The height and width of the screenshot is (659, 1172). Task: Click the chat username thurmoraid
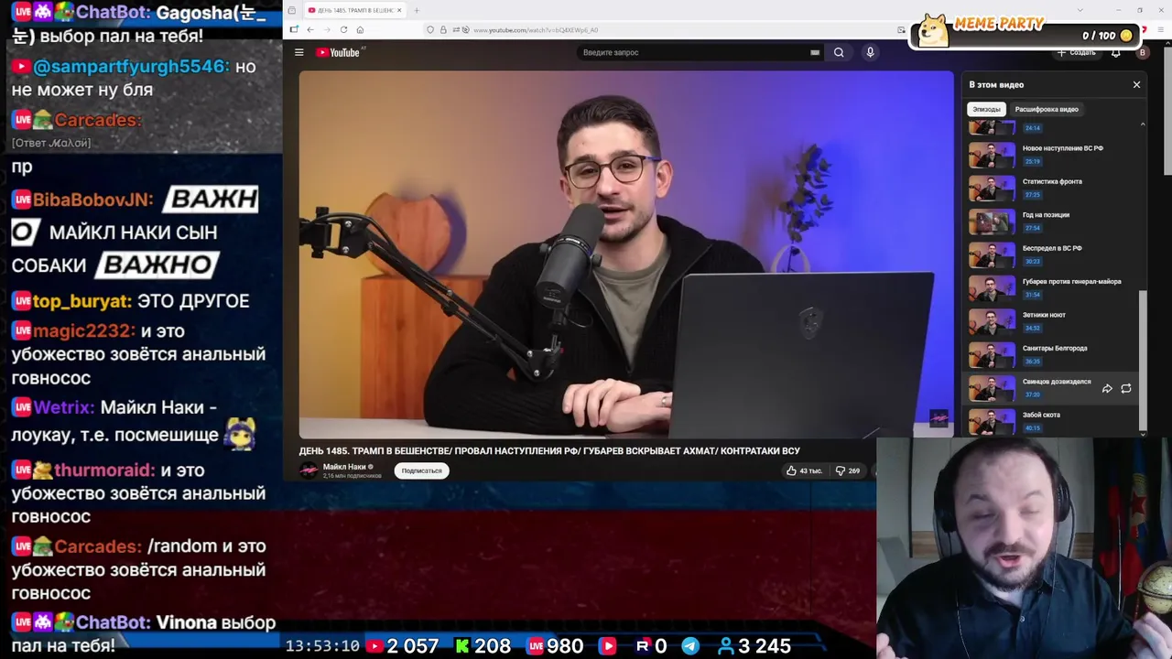(x=104, y=470)
